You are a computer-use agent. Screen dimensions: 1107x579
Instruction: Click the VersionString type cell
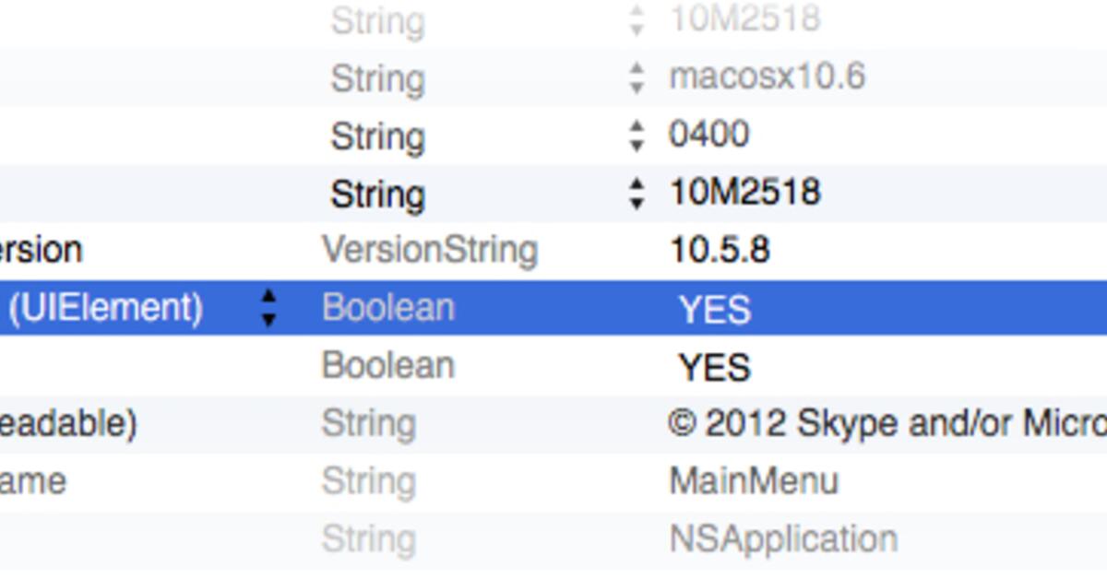point(429,250)
